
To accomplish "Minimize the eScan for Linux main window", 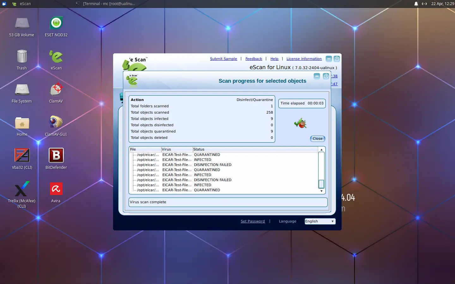I will (x=329, y=59).
